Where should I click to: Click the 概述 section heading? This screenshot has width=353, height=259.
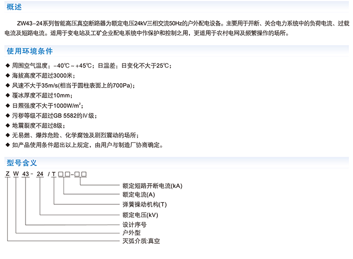[15, 7]
